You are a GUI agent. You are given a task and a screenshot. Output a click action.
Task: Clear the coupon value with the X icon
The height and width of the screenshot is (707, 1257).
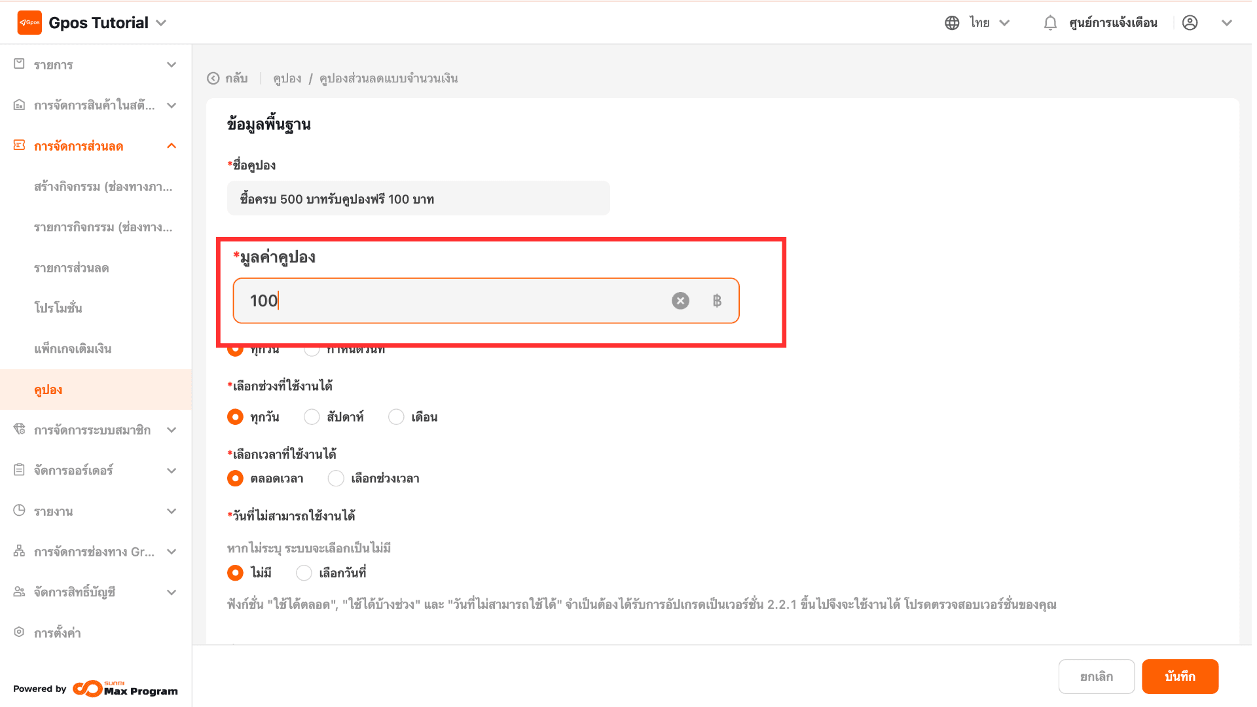tap(680, 300)
